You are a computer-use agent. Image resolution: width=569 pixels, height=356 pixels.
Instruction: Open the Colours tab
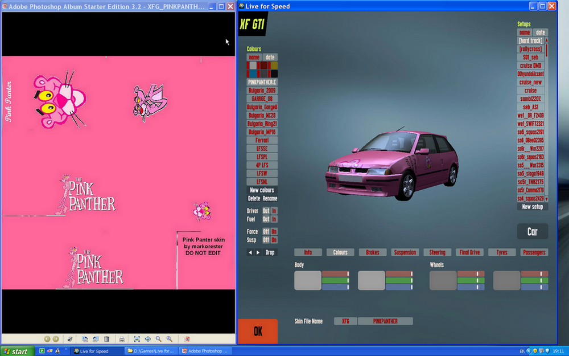[340, 252]
